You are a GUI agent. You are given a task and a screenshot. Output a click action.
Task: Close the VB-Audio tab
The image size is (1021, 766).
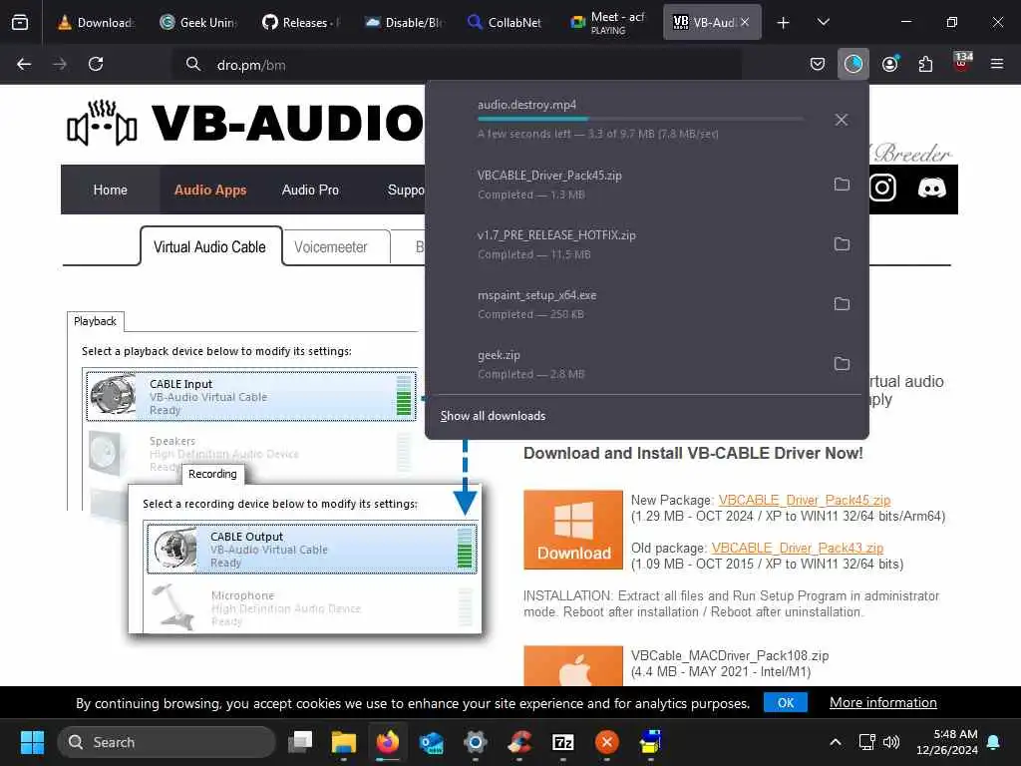(x=745, y=22)
